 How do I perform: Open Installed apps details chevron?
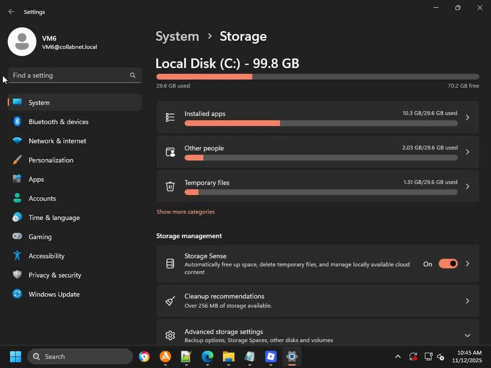467,117
